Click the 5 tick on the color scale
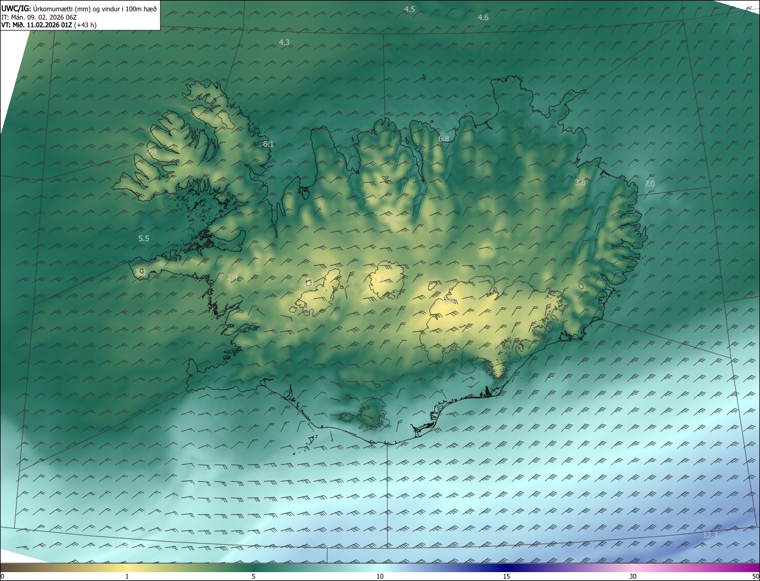 tap(254, 576)
